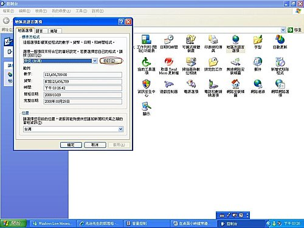Open the Help (說明) menu
304x228 pixels.
point(97,11)
